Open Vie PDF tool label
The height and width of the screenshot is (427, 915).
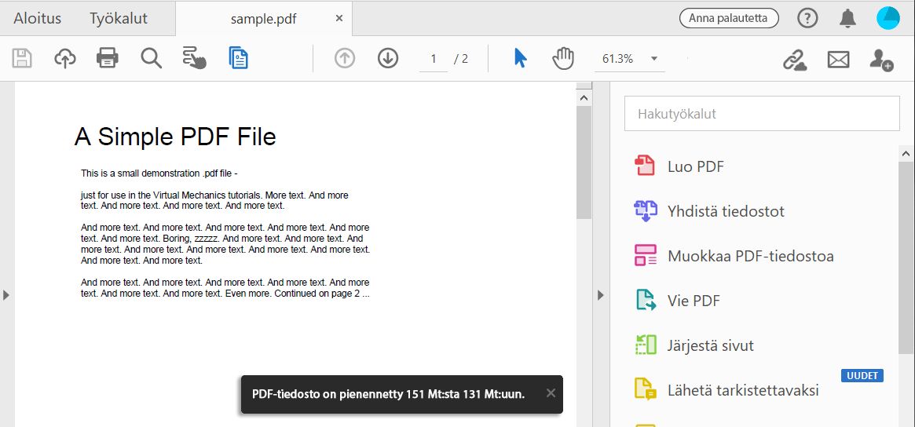point(694,301)
